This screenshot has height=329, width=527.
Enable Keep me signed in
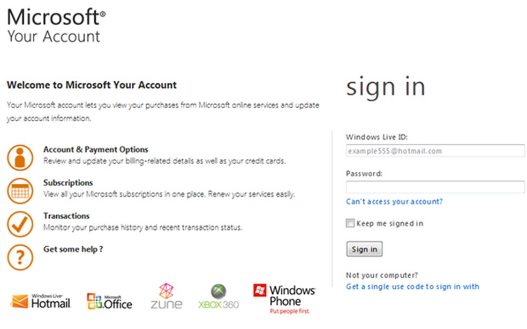tap(350, 223)
